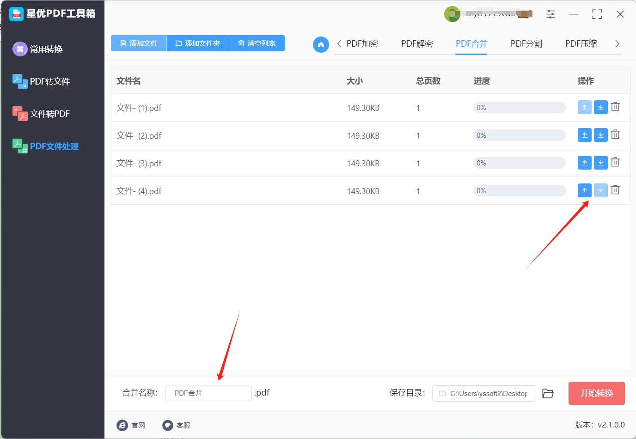Move 文件- (1).pdf down in list

[600, 107]
